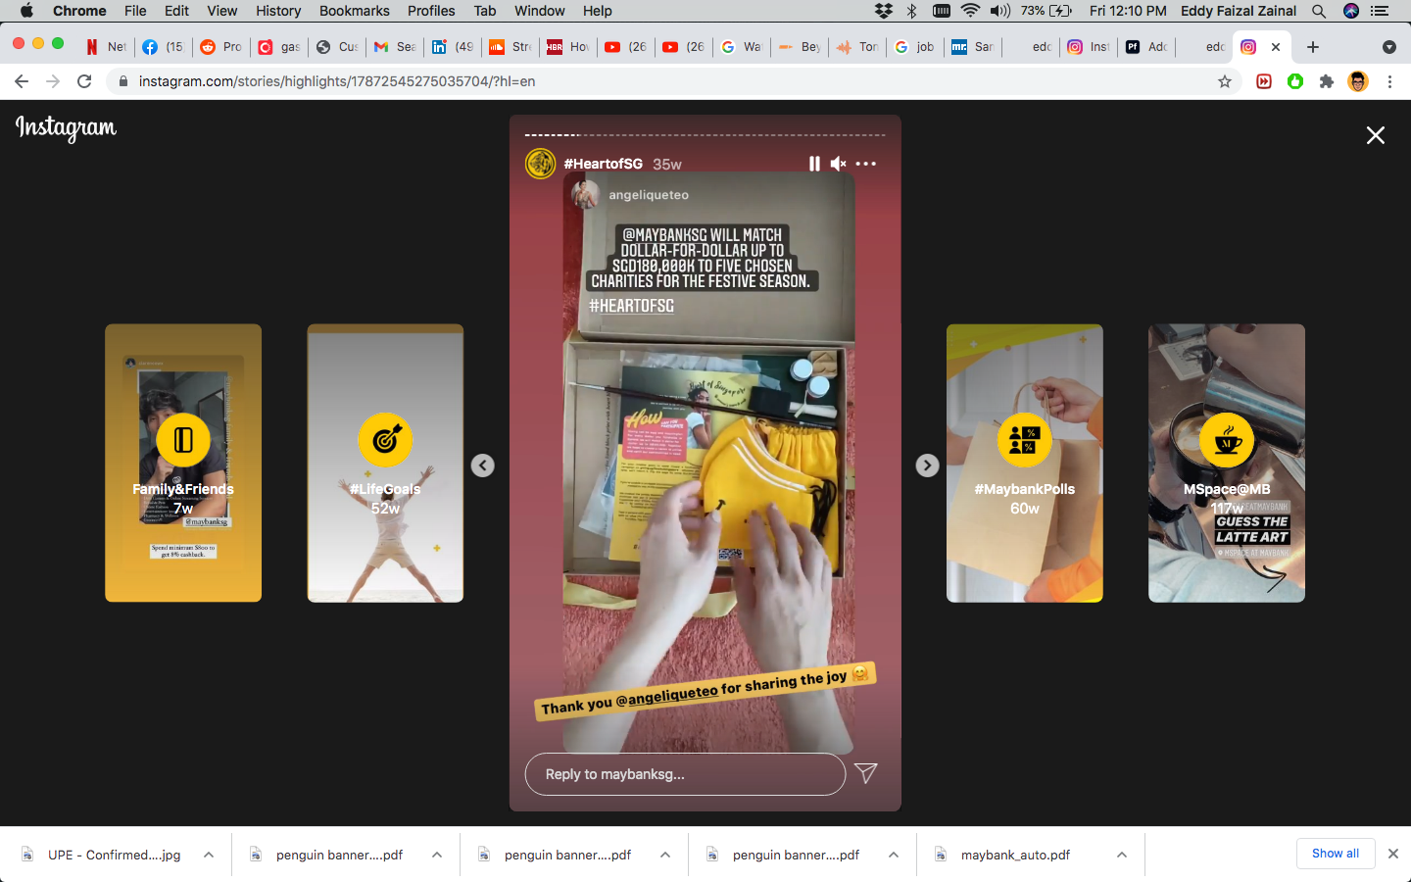Close the downloads bar
The image size is (1411, 882).
pyautogui.click(x=1393, y=854)
